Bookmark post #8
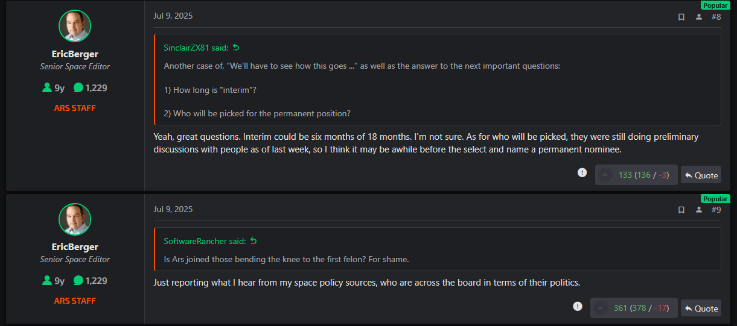Screen dimensions: 737x326 pos(681,17)
